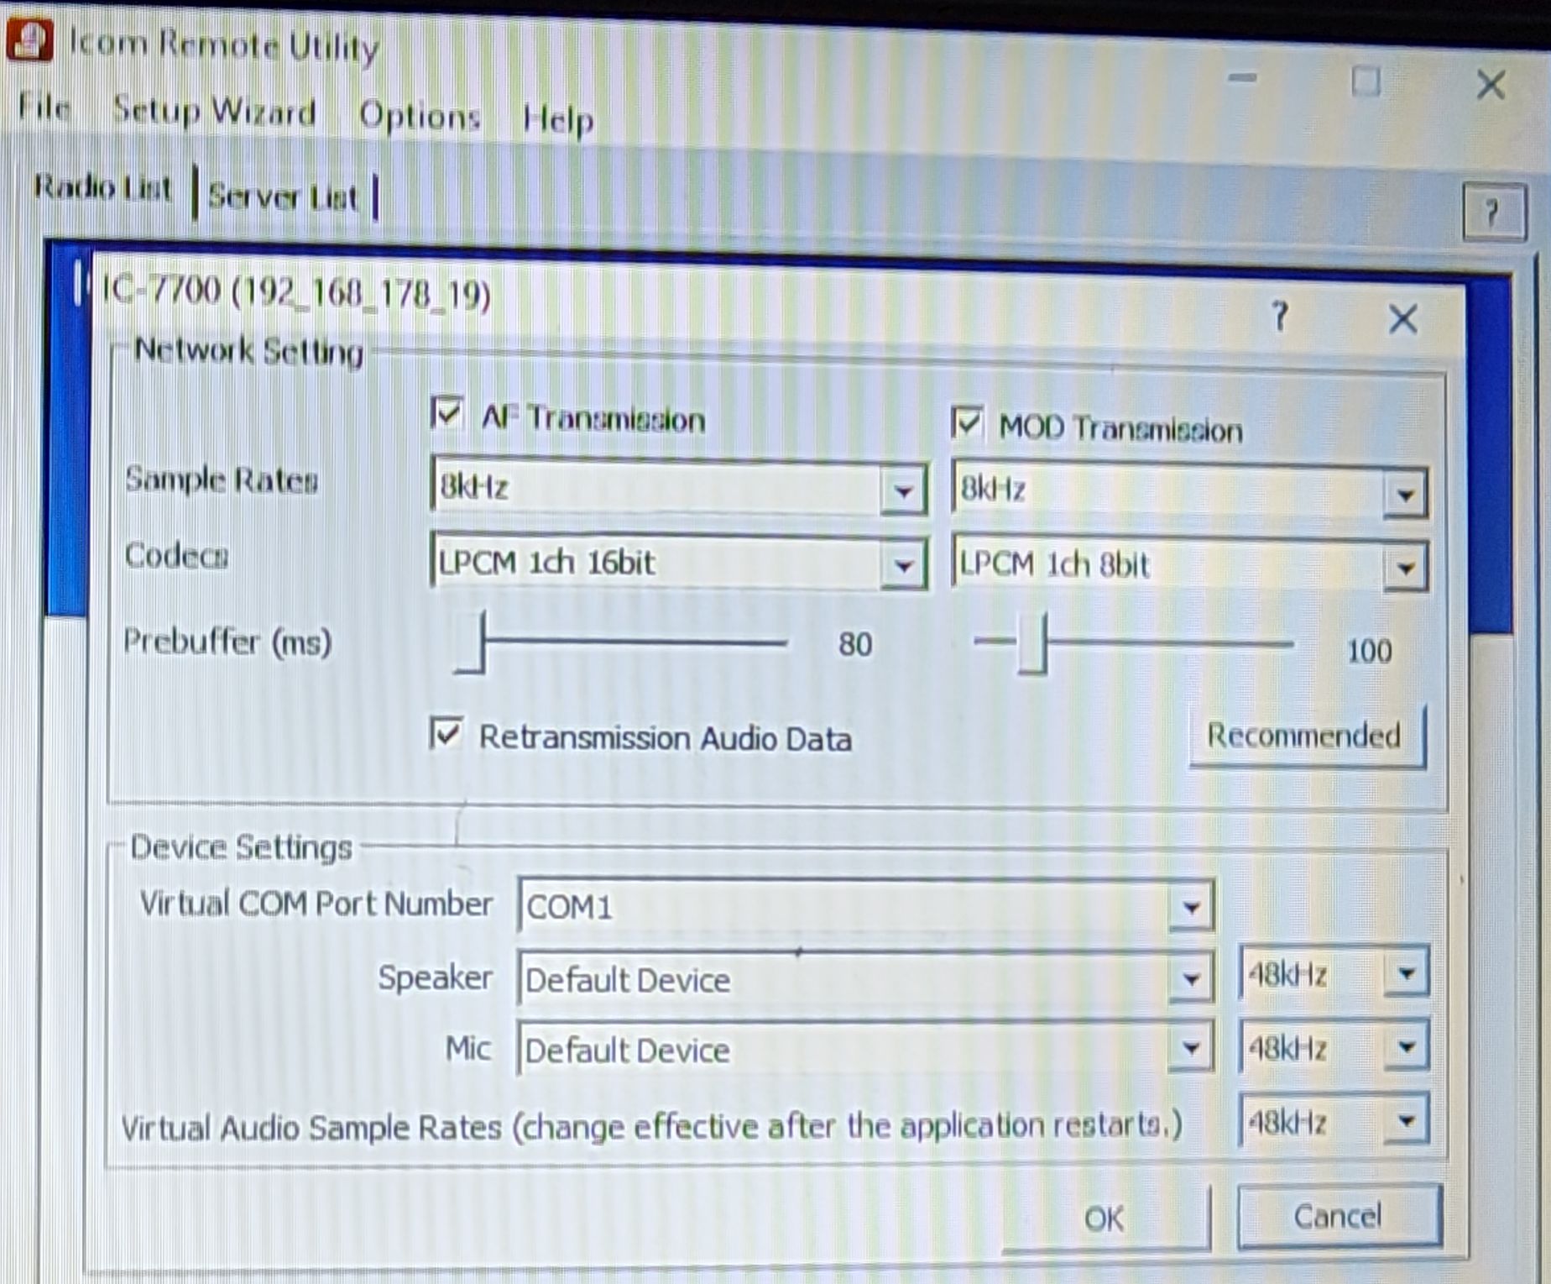Image resolution: width=1551 pixels, height=1284 pixels.
Task: Toggle Retransmission Audio Data checkbox
Action: click(x=446, y=733)
